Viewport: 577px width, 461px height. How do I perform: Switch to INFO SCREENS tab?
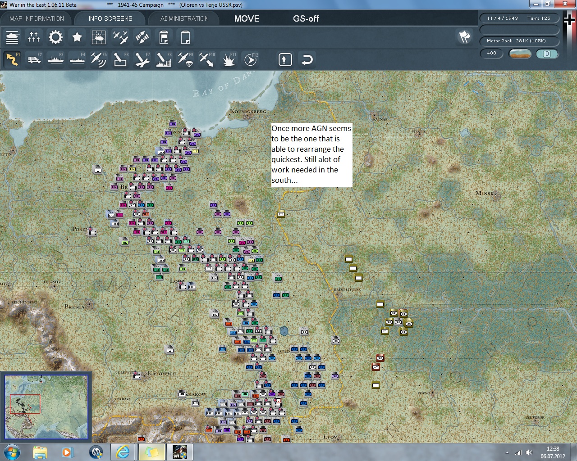pos(110,18)
